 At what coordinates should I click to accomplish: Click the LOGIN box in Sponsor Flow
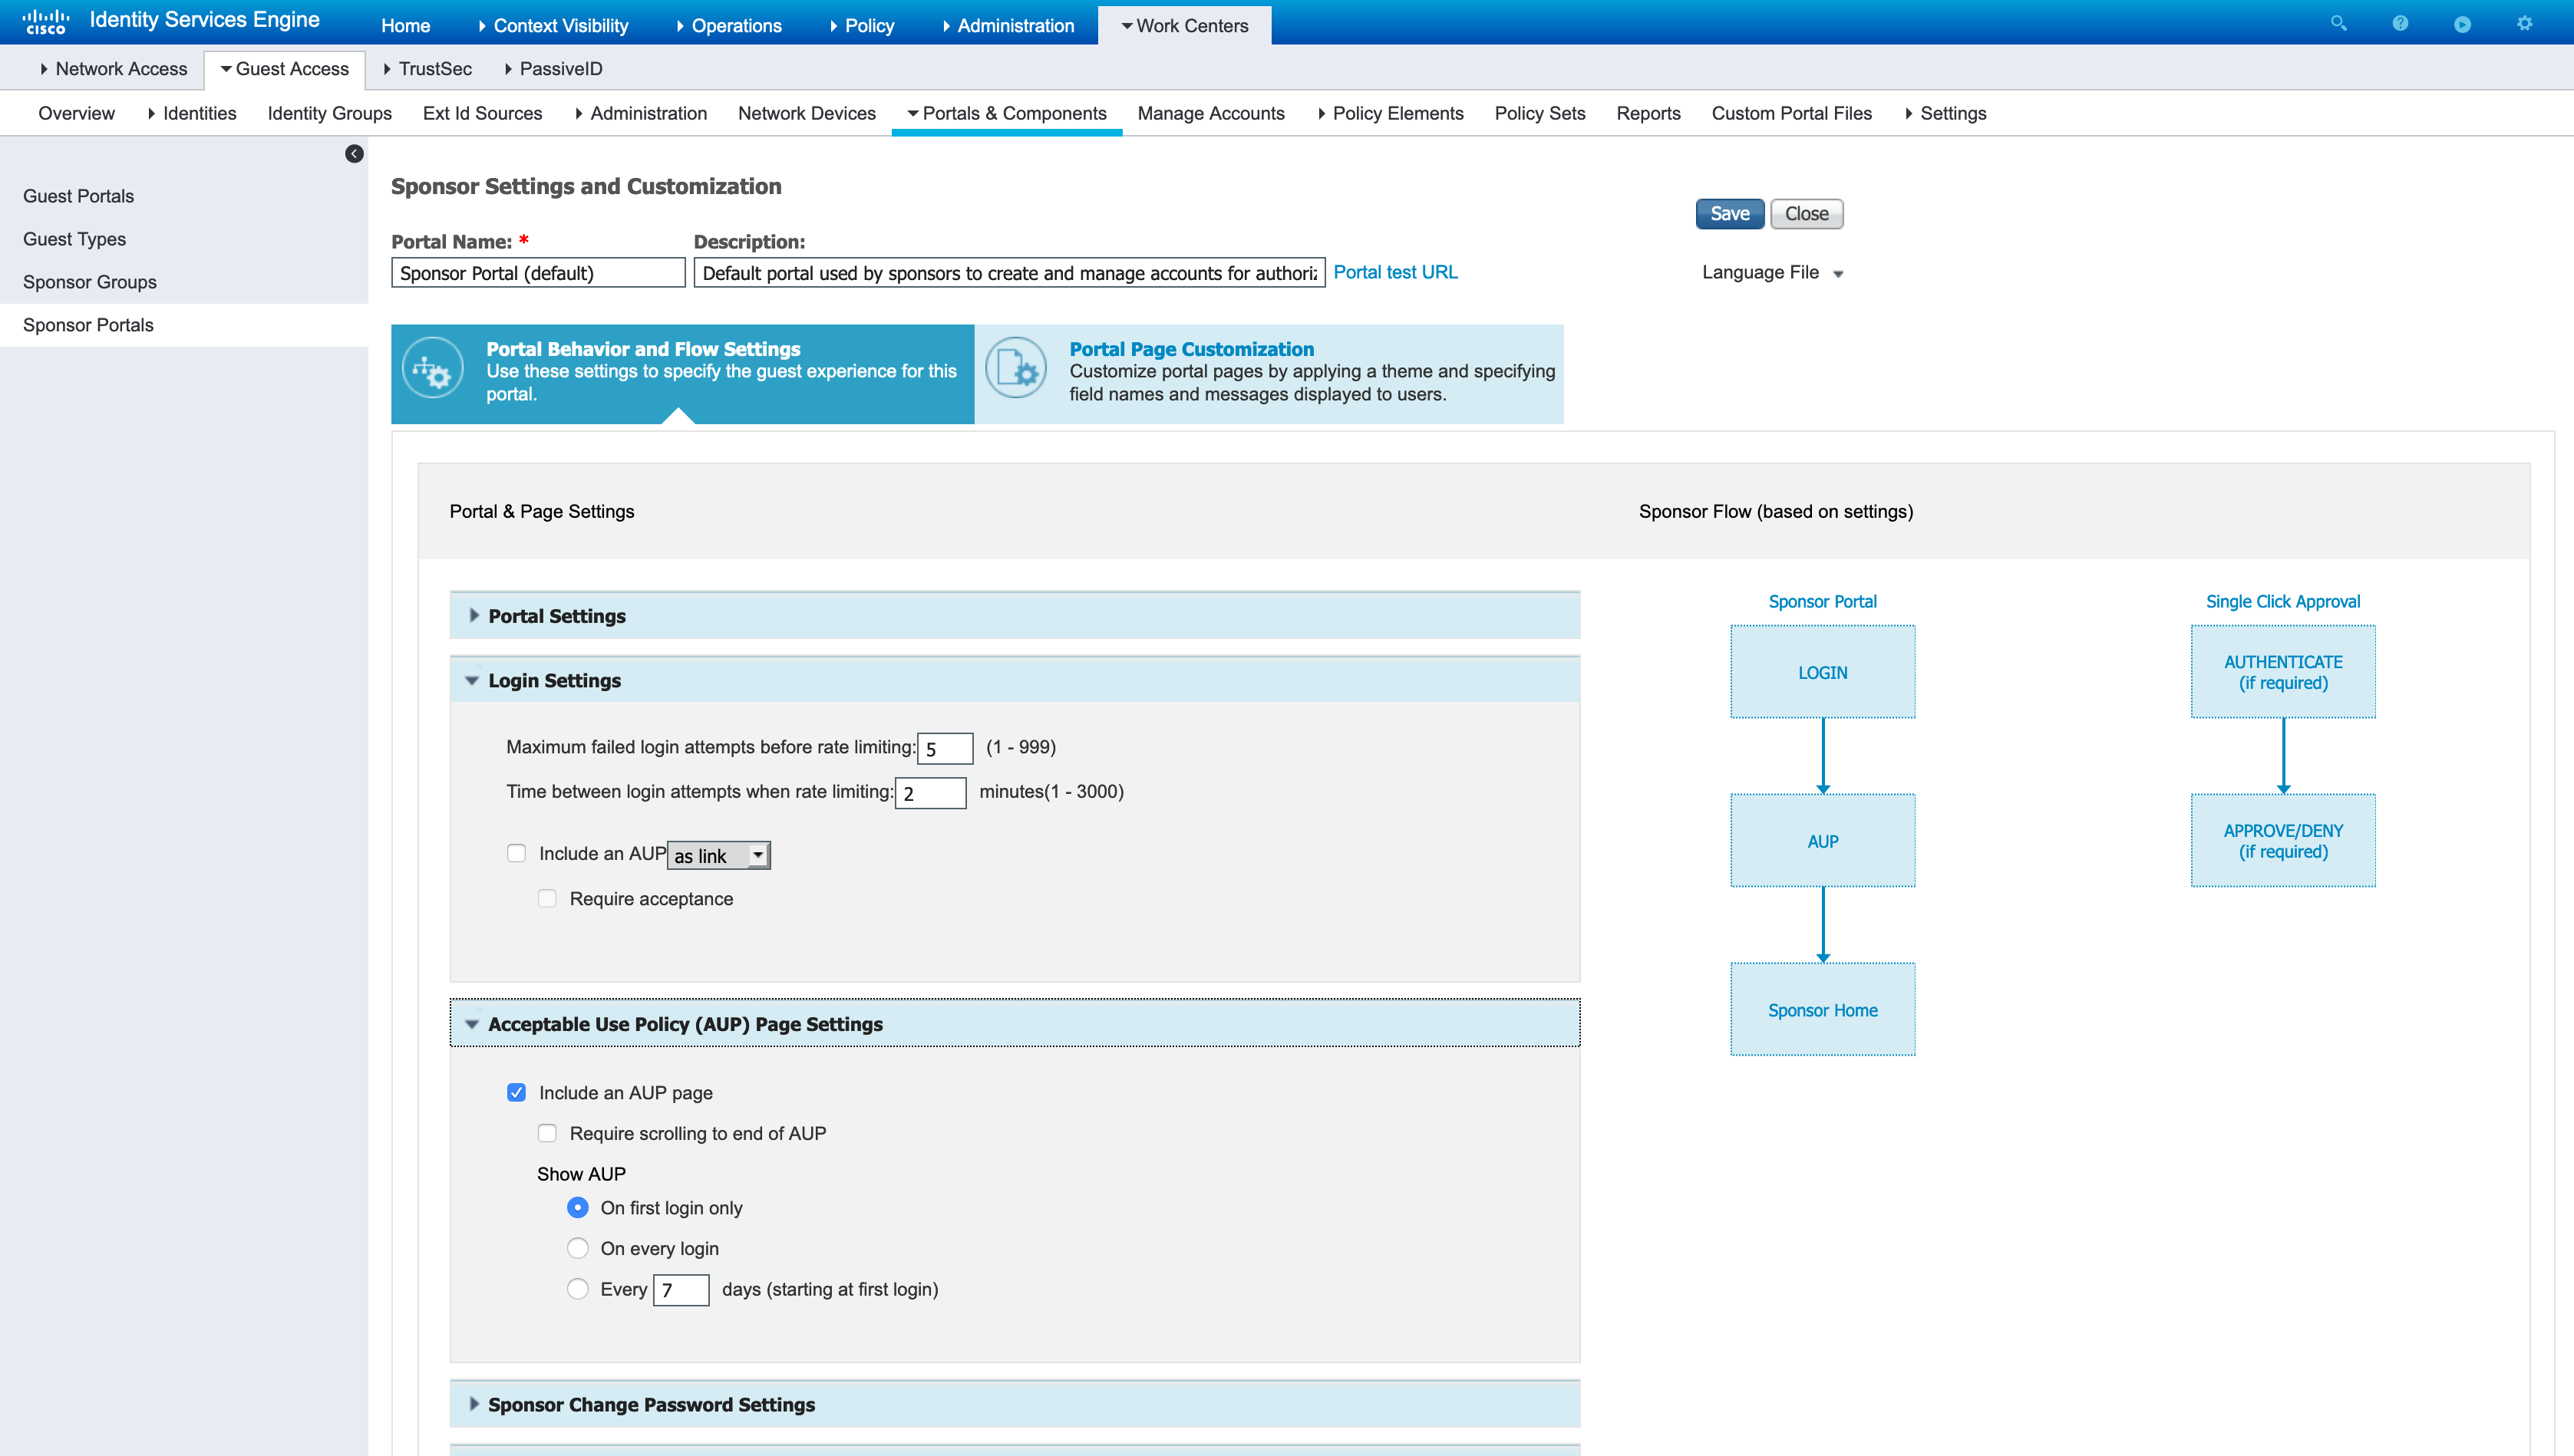pyautogui.click(x=1823, y=672)
